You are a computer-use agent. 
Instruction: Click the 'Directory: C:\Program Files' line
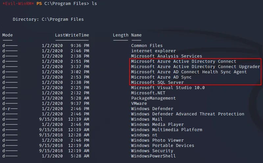[48, 19]
